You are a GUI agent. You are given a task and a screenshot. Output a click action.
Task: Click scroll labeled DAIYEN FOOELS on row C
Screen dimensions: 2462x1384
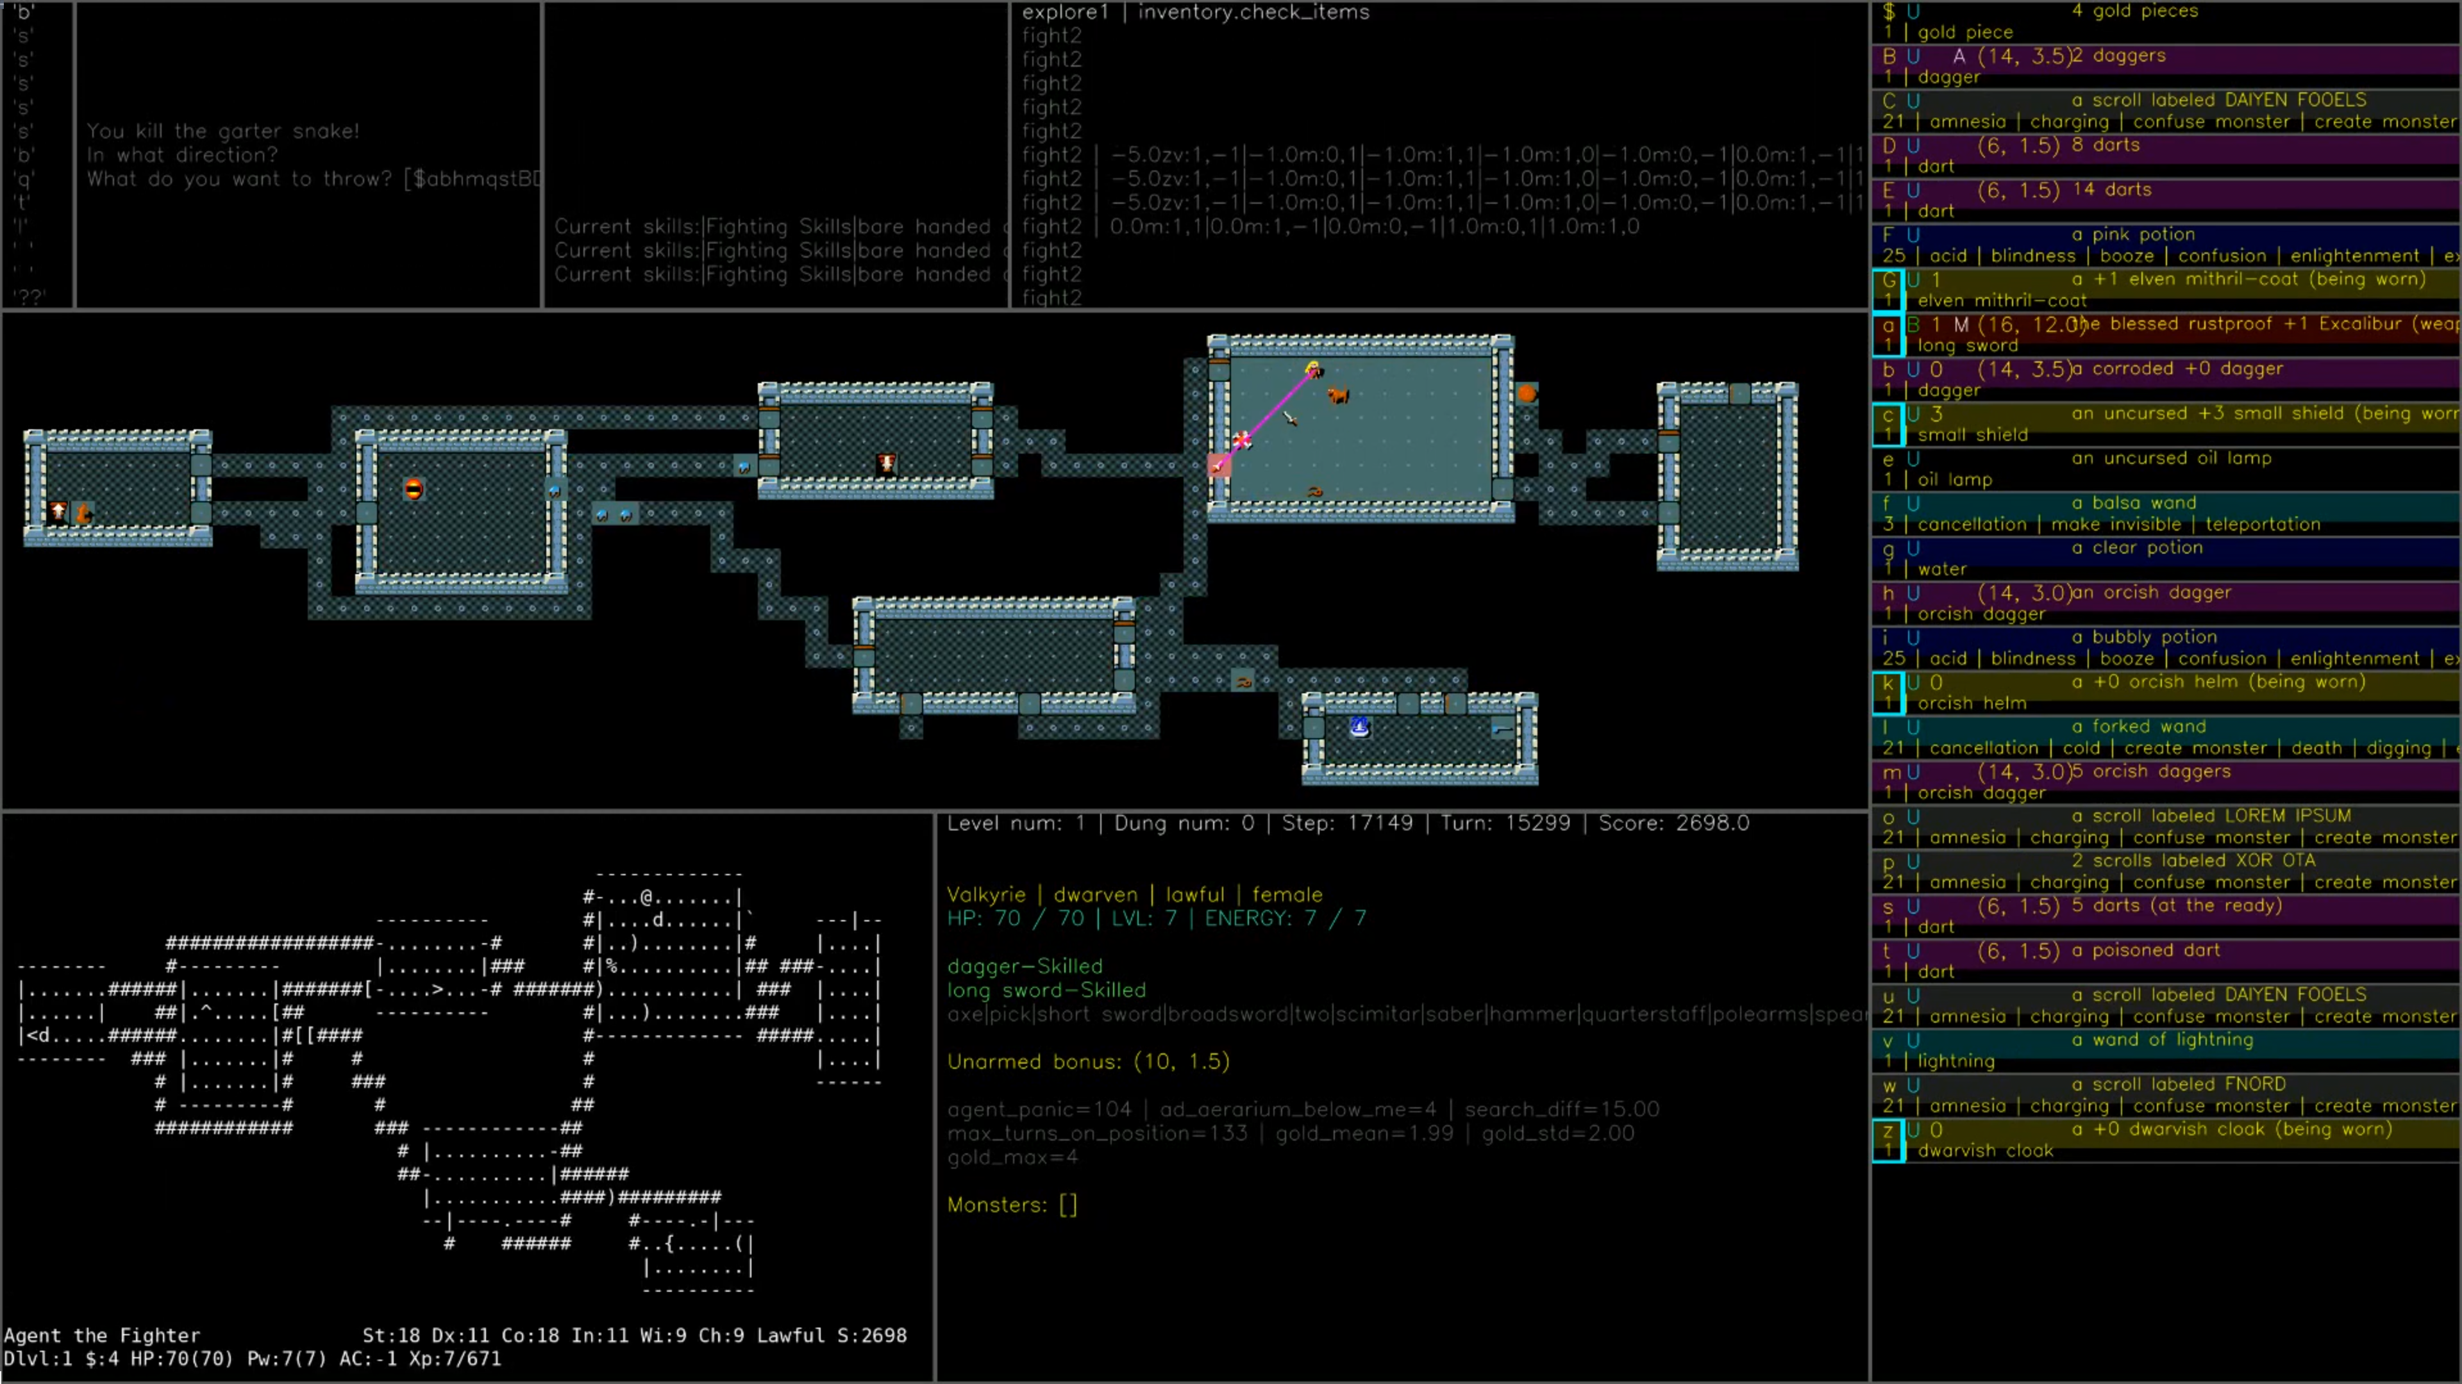pos(2166,111)
